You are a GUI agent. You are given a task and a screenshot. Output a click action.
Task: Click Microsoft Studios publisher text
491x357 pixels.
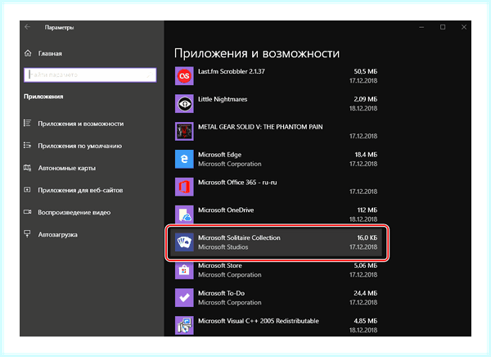coord(223,247)
